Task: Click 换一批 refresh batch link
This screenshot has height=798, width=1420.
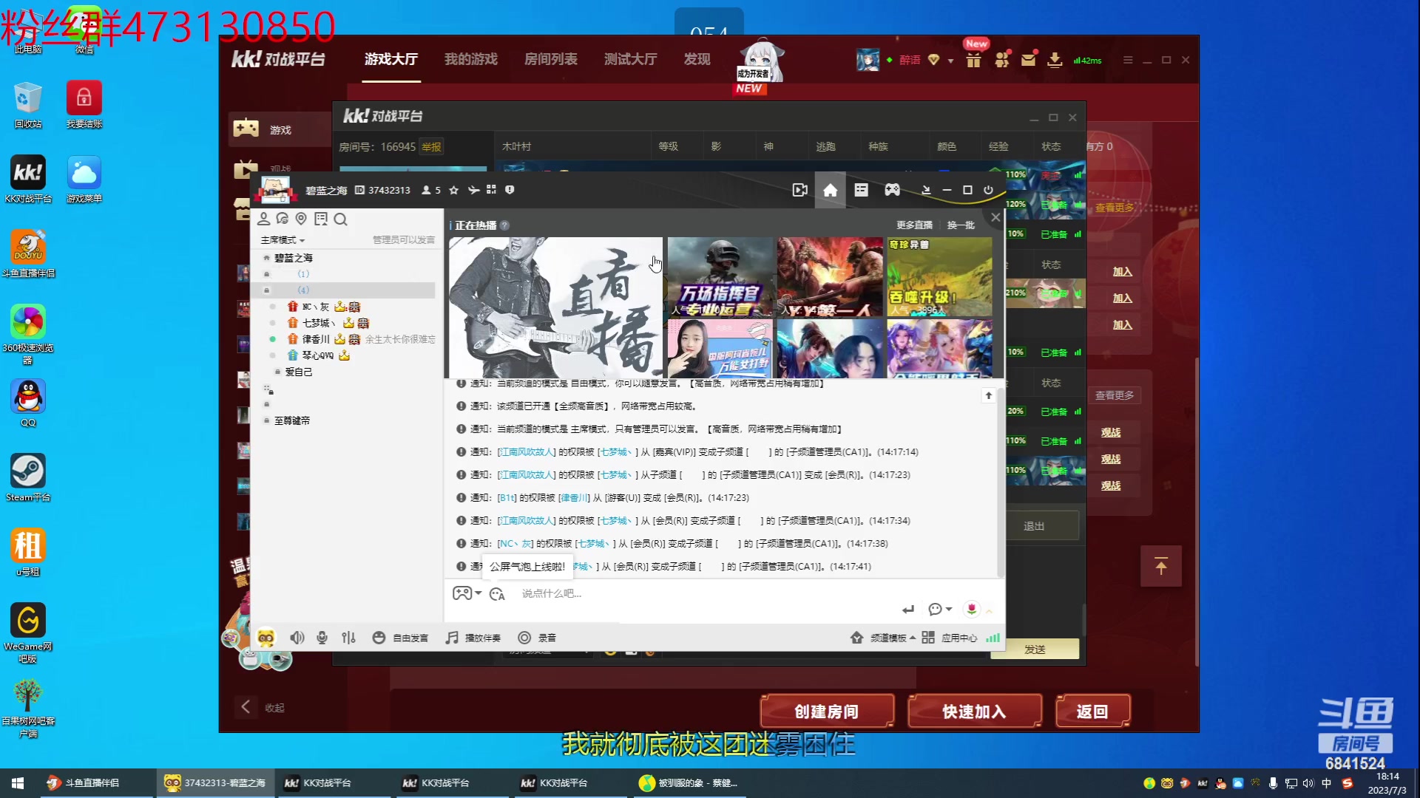Action: (961, 225)
